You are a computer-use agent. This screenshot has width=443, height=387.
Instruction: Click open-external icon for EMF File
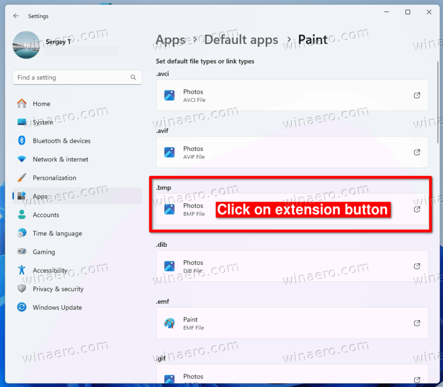click(417, 323)
